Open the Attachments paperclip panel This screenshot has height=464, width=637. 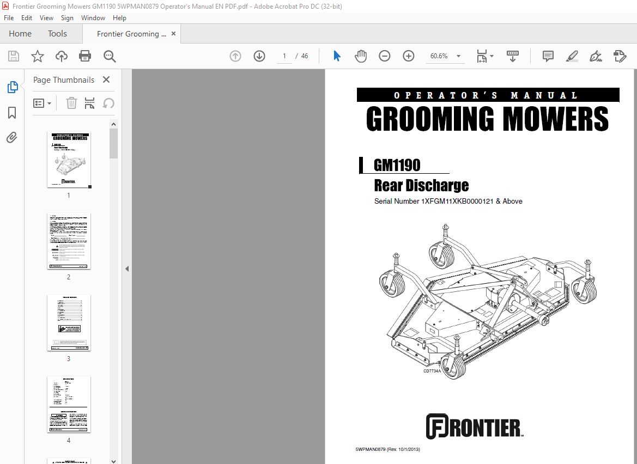[x=12, y=138]
